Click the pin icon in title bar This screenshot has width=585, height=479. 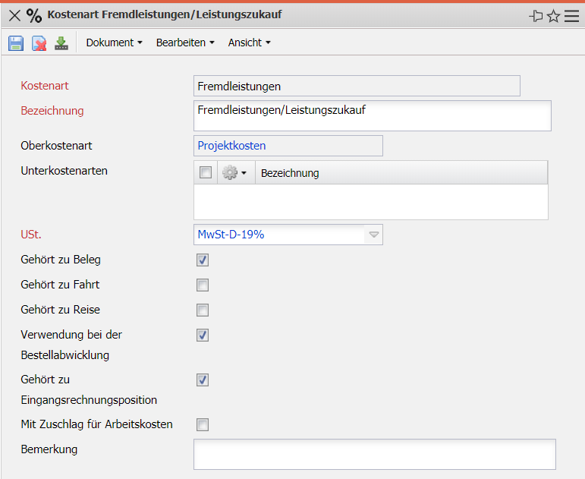point(536,16)
